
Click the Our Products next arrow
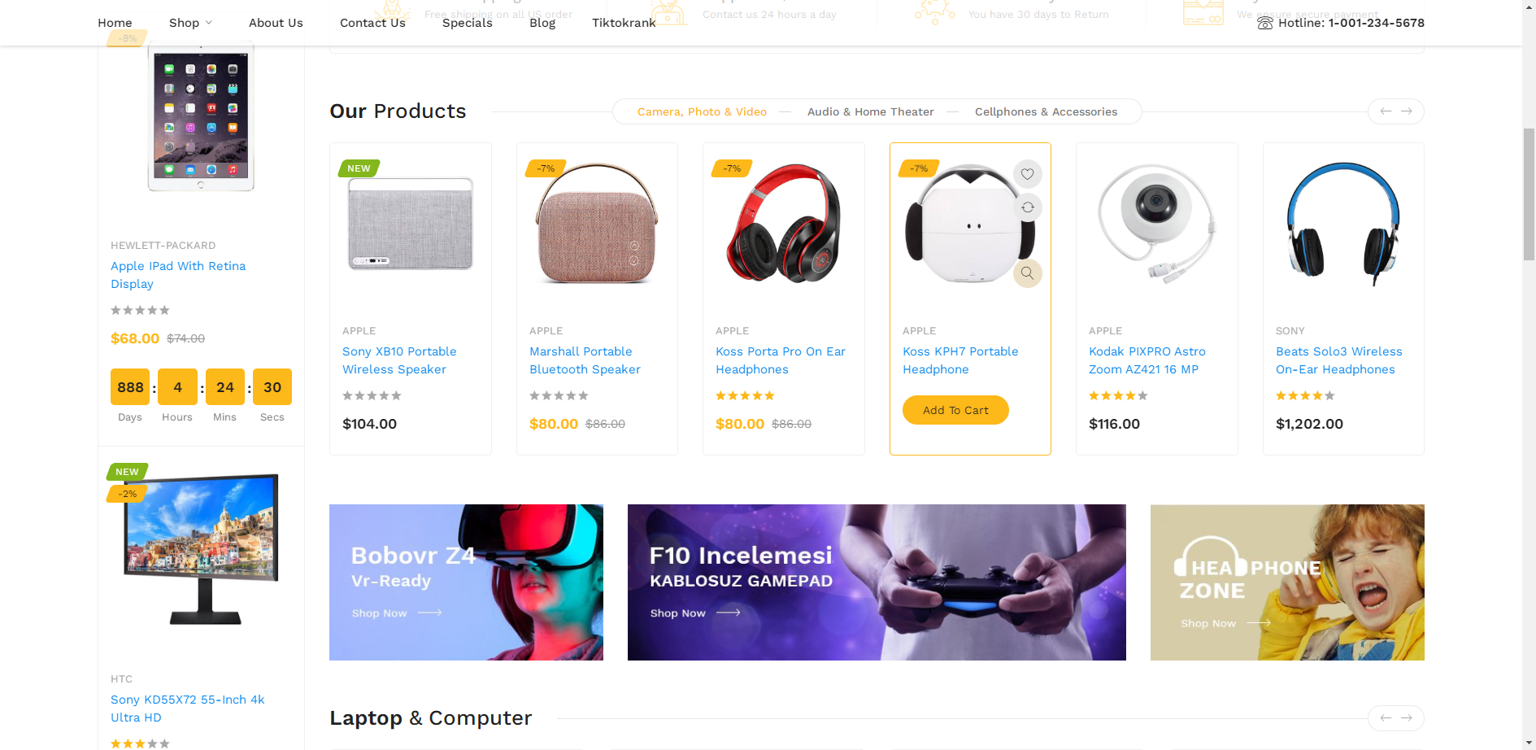[x=1407, y=111]
